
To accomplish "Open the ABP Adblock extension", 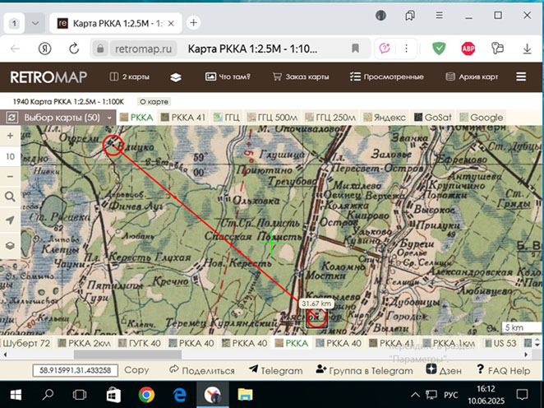I will pyautogui.click(x=468, y=49).
